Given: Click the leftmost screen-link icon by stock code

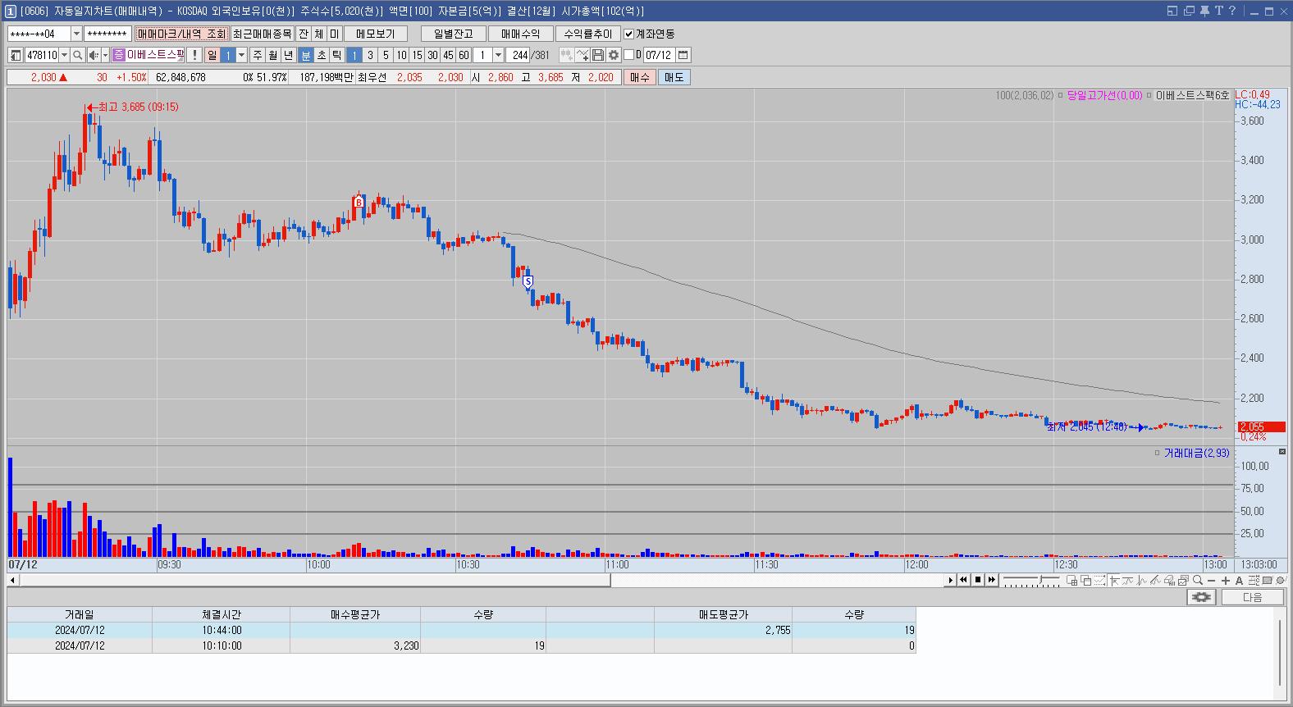Looking at the screenshot, I should tap(16, 55).
